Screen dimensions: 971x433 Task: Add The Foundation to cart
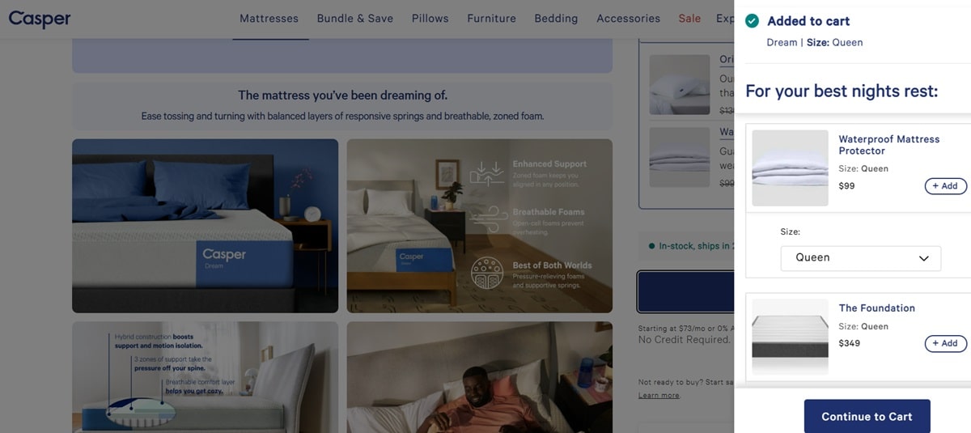pyautogui.click(x=945, y=343)
